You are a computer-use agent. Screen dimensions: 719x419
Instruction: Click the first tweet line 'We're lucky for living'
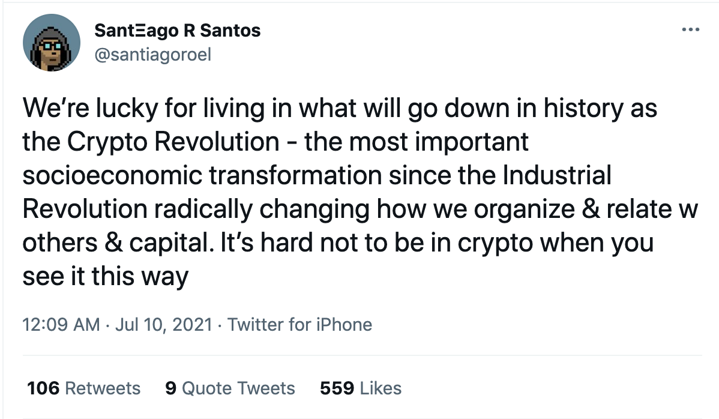pos(157,108)
